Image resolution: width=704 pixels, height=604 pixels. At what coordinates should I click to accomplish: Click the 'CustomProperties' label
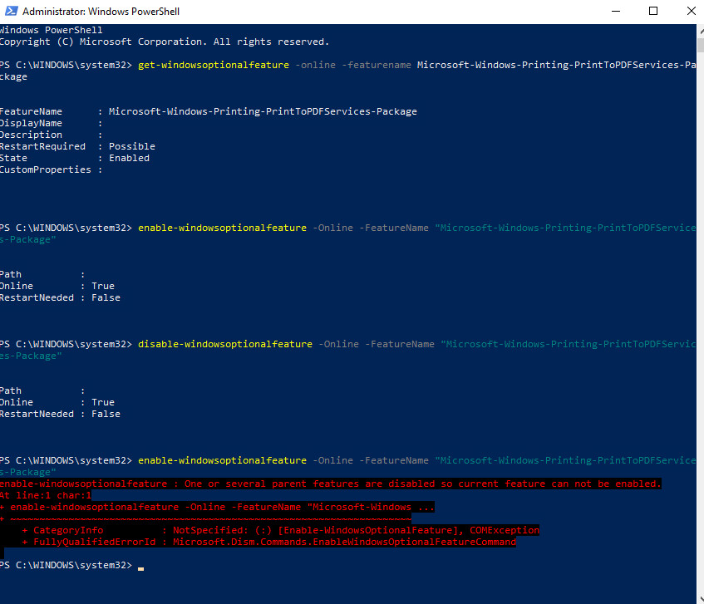46,169
